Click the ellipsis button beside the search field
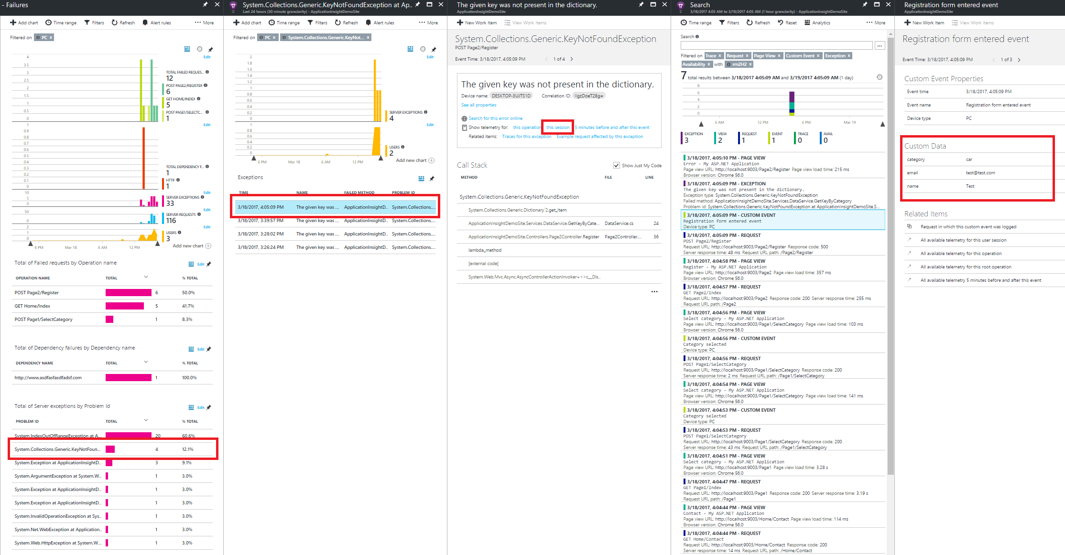The image size is (1065, 555). tap(880, 45)
